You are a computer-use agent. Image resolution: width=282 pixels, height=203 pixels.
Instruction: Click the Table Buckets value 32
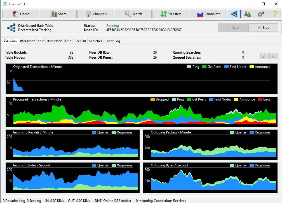point(72,52)
